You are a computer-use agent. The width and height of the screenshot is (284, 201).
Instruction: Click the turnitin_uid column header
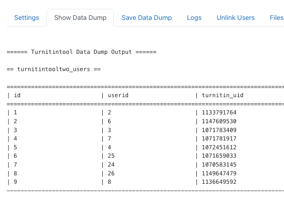(x=222, y=95)
